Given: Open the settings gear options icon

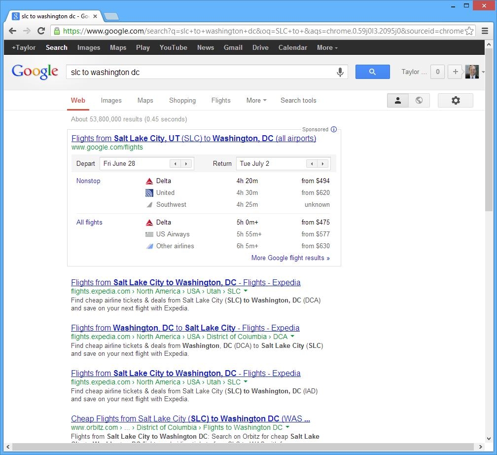Looking at the screenshot, I should pos(455,100).
